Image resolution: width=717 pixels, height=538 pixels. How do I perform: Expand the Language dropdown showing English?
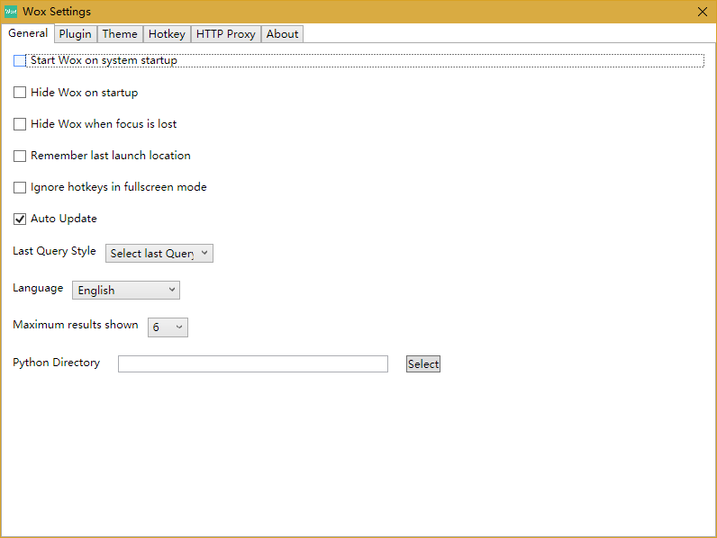click(126, 291)
